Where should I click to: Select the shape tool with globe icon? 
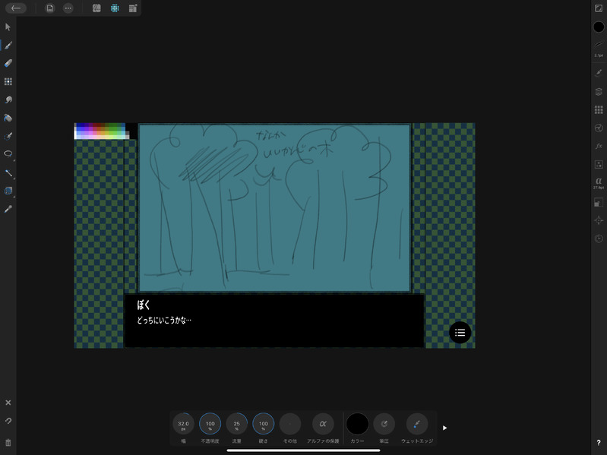[8, 191]
